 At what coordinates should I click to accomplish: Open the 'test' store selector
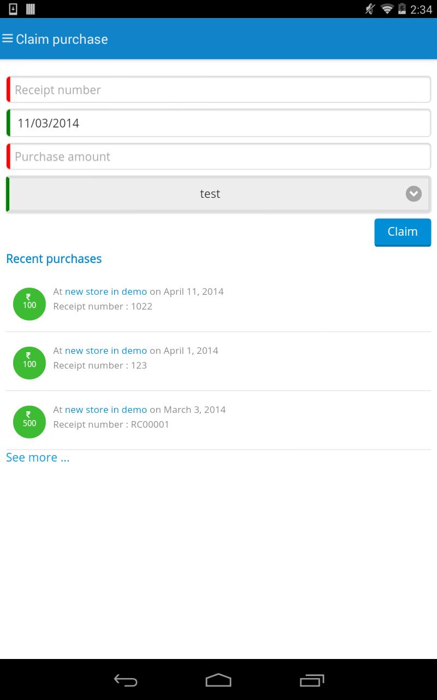tap(218, 194)
